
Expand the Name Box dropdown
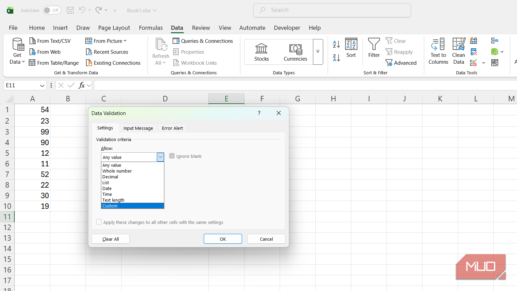pos(42,86)
